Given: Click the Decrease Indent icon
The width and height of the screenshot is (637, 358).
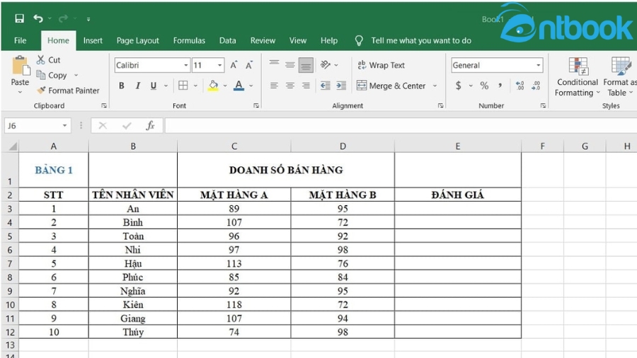Looking at the screenshot, I should tap(326, 86).
